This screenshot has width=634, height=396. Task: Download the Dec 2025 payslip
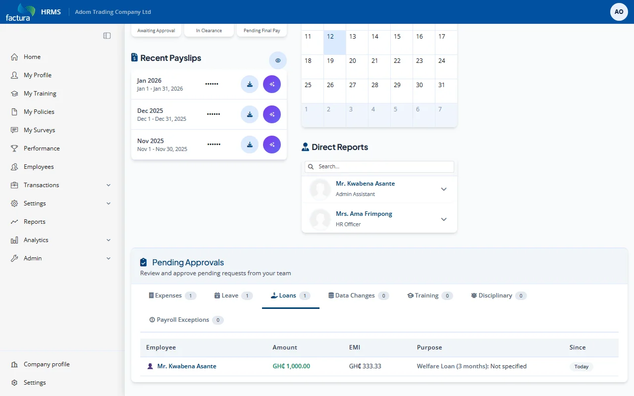(x=250, y=114)
